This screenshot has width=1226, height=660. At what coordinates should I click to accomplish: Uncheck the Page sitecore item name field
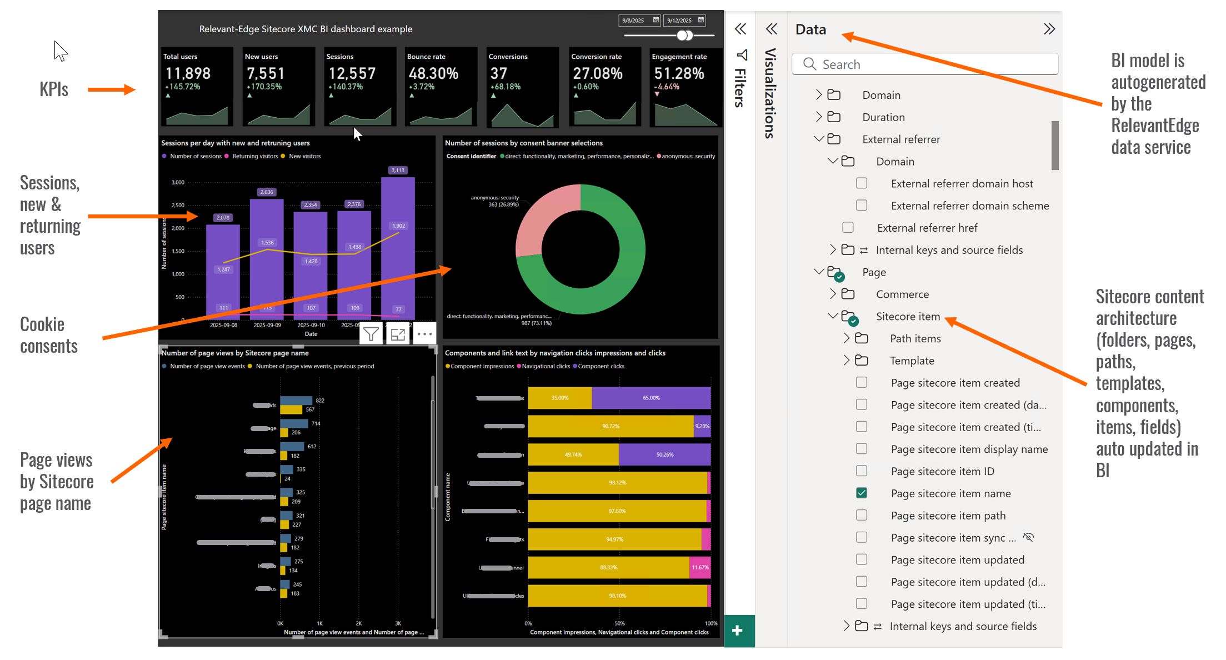click(x=862, y=493)
